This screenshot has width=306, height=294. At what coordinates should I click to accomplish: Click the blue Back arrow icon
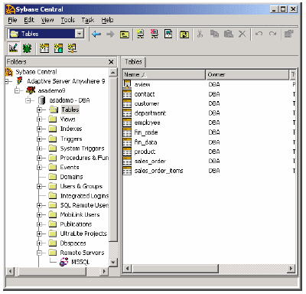[x=96, y=34]
